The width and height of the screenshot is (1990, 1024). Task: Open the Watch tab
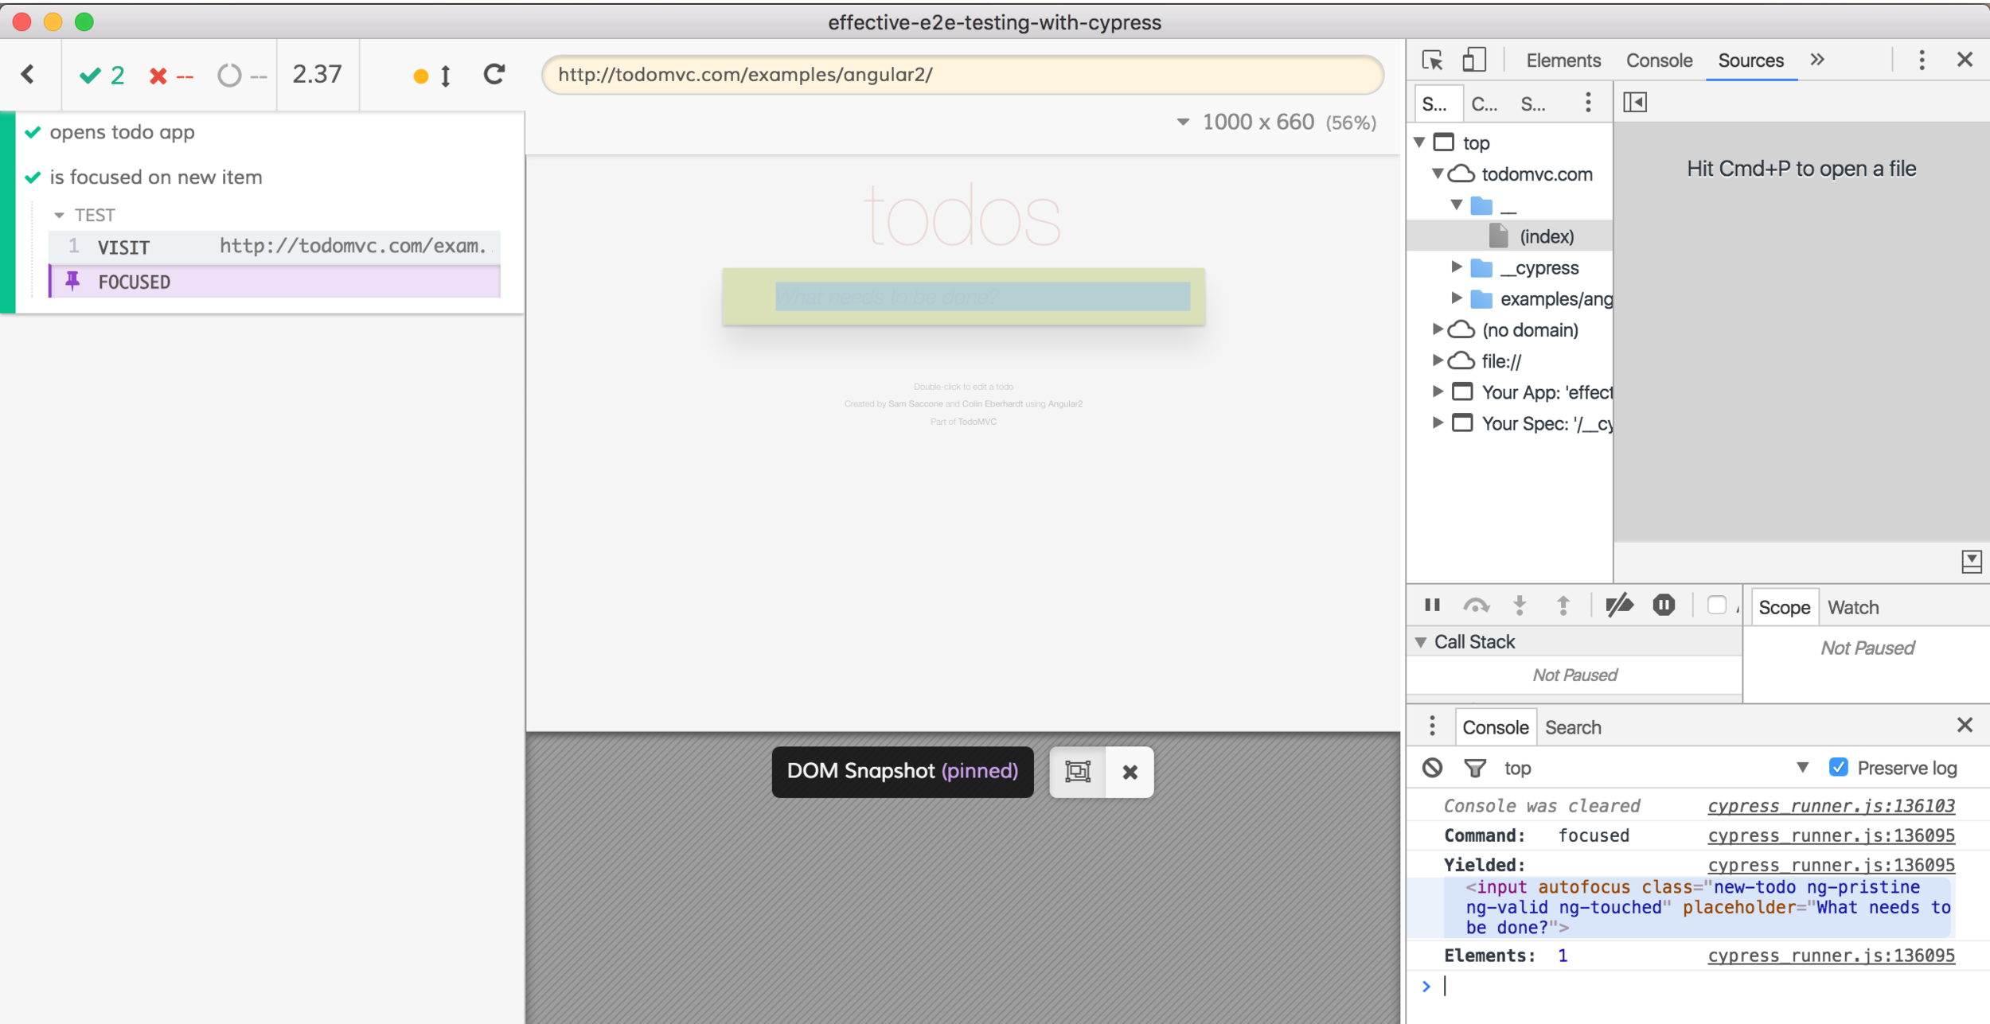(x=1852, y=607)
